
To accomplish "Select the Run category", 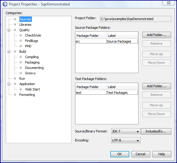I will (22, 79).
